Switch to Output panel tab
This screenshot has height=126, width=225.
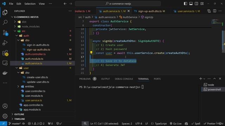(x=105, y=79)
